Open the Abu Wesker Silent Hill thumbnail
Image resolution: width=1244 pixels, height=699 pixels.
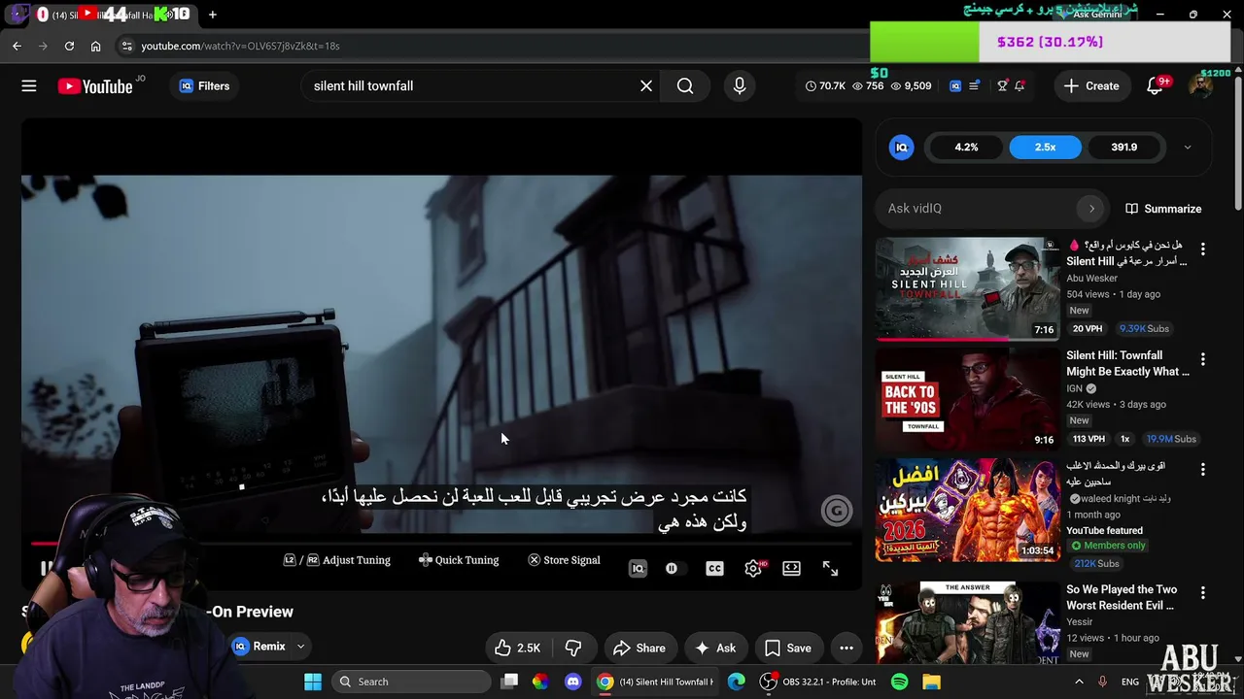tap(968, 289)
